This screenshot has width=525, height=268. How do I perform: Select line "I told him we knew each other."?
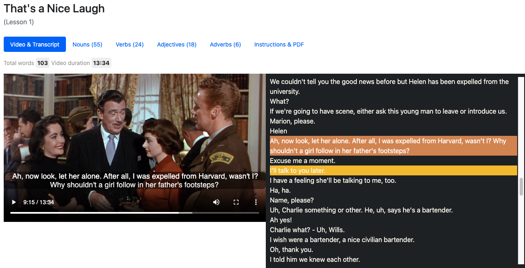tap(394, 259)
